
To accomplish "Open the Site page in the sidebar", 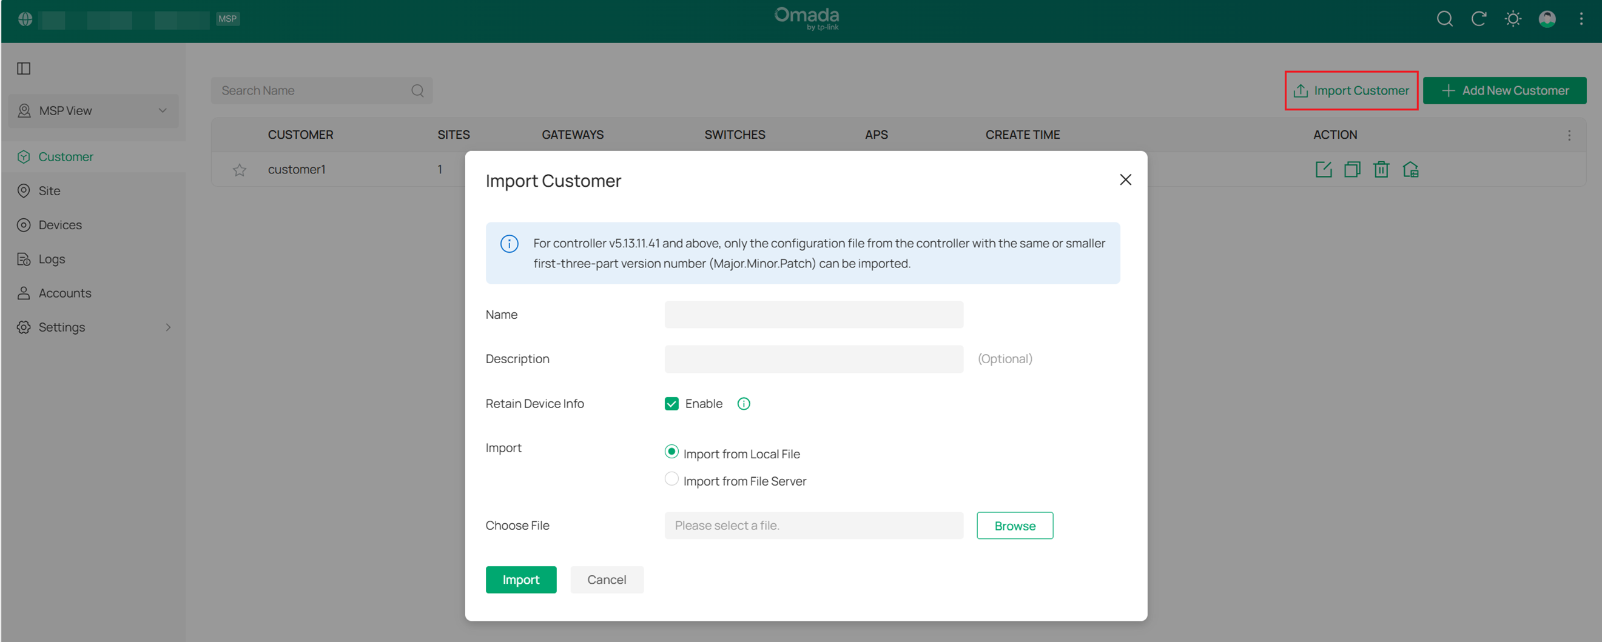I will 49,190.
